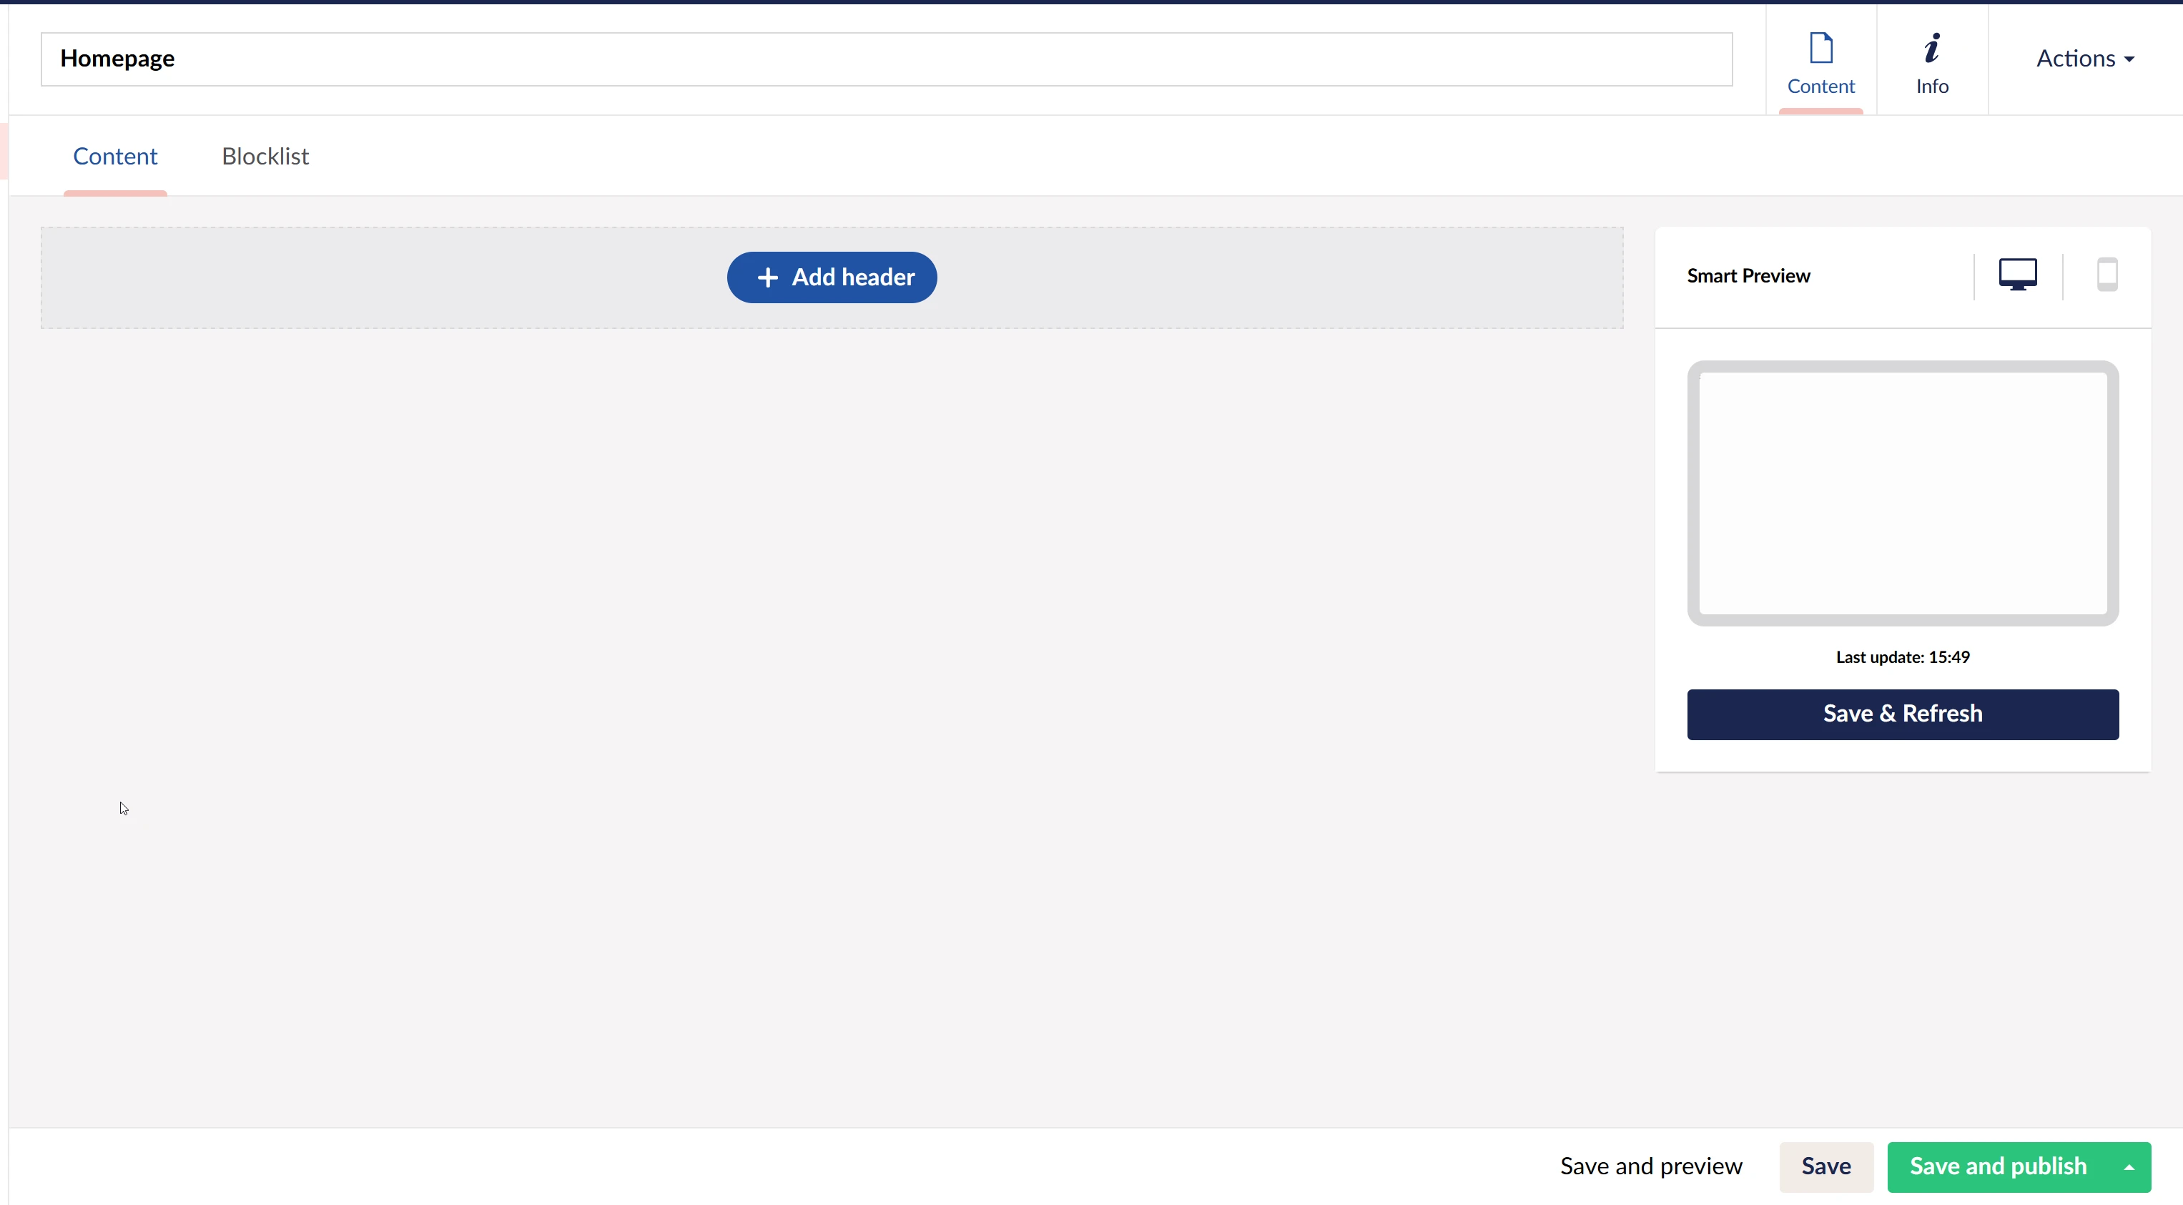Expand the Actions dropdown menu
Viewport: 2183px width, 1205px height.
(x=2085, y=59)
